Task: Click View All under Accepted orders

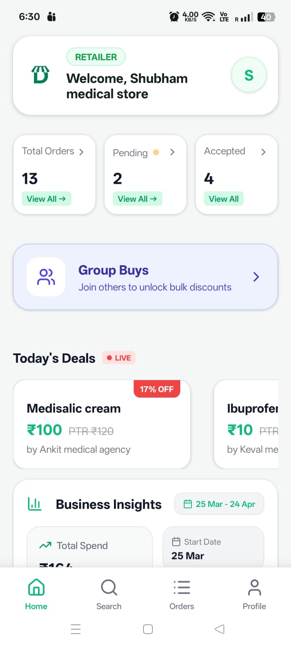Action: pyautogui.click(x=224, y=199)
